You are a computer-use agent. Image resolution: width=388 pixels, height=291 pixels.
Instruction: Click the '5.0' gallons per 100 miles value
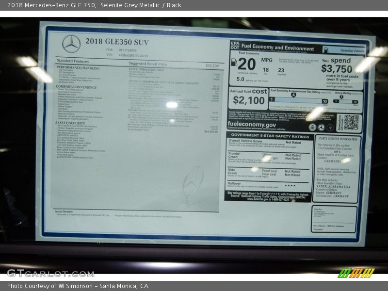point(240,79)
